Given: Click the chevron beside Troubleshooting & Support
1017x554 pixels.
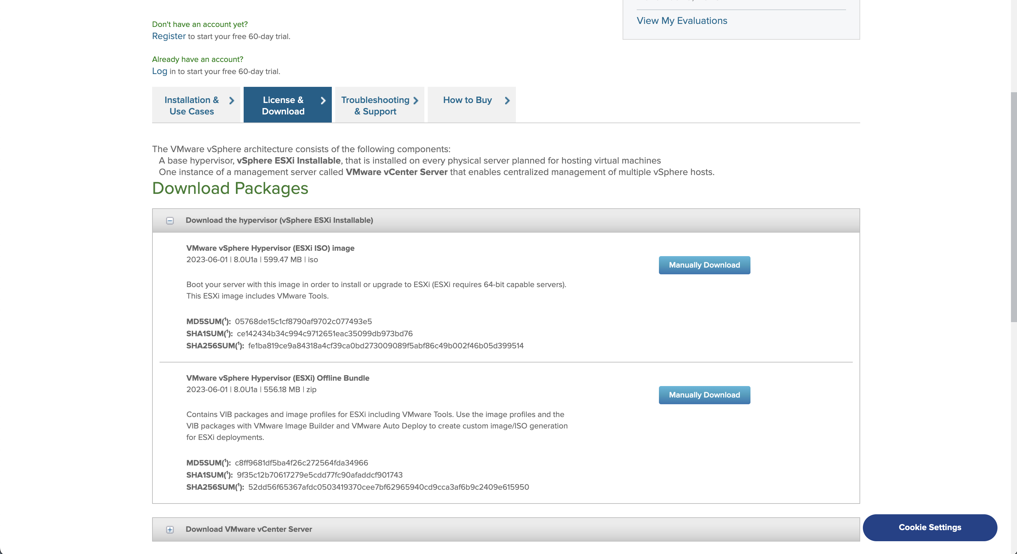Looking at the screenshot, I should pyautogui.click(x=416, y=101).
